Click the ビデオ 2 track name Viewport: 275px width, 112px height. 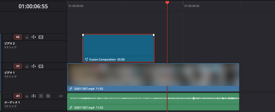(10, 43)
